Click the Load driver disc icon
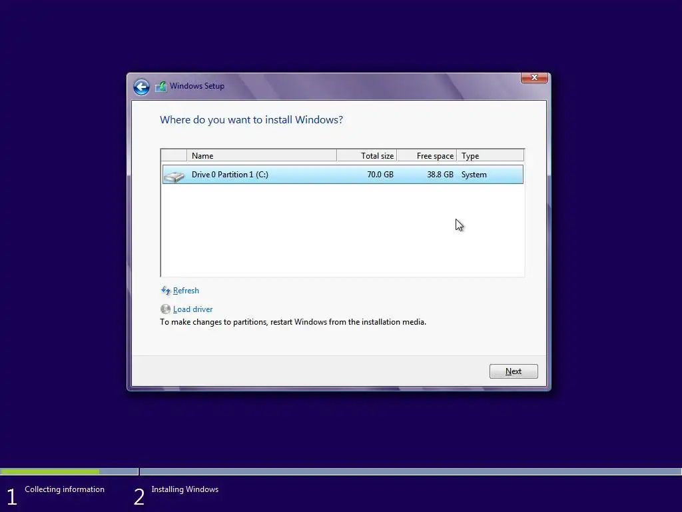 [165, 309]
